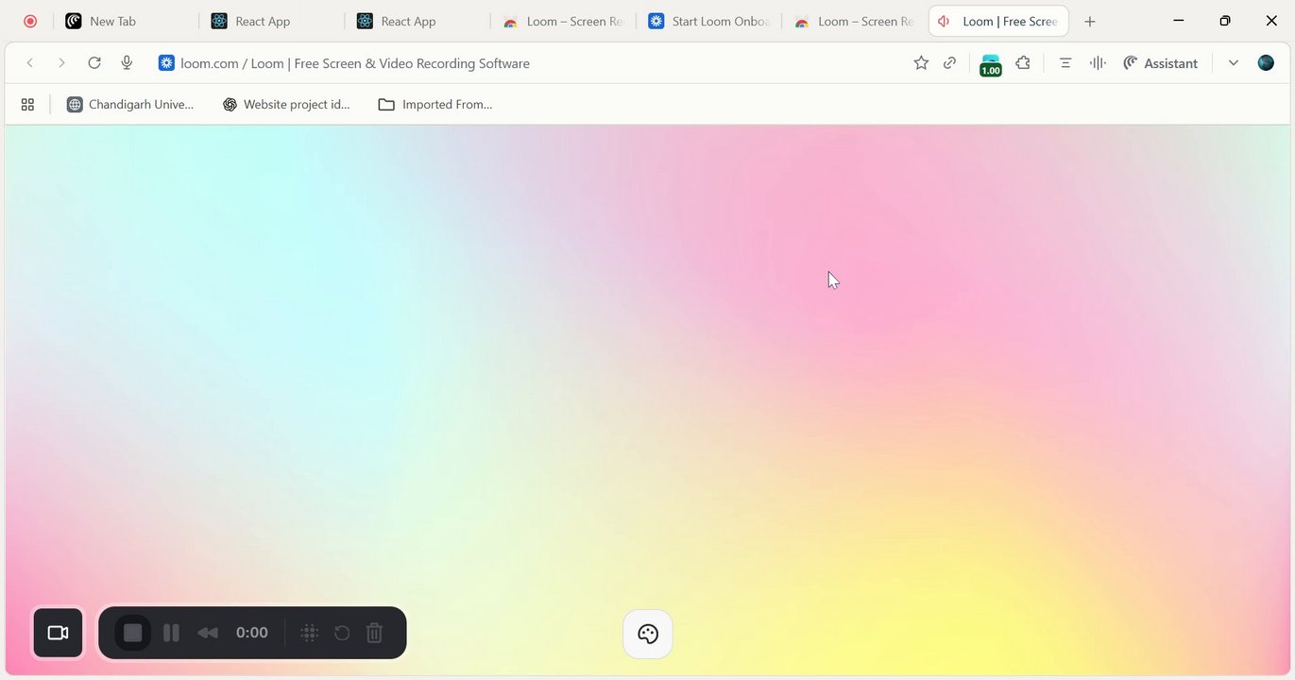The height and width of the screenshot is (680, 1295).
Task: Click the rewind double-arrow icon in recorder bar
Action: (208, 633)
